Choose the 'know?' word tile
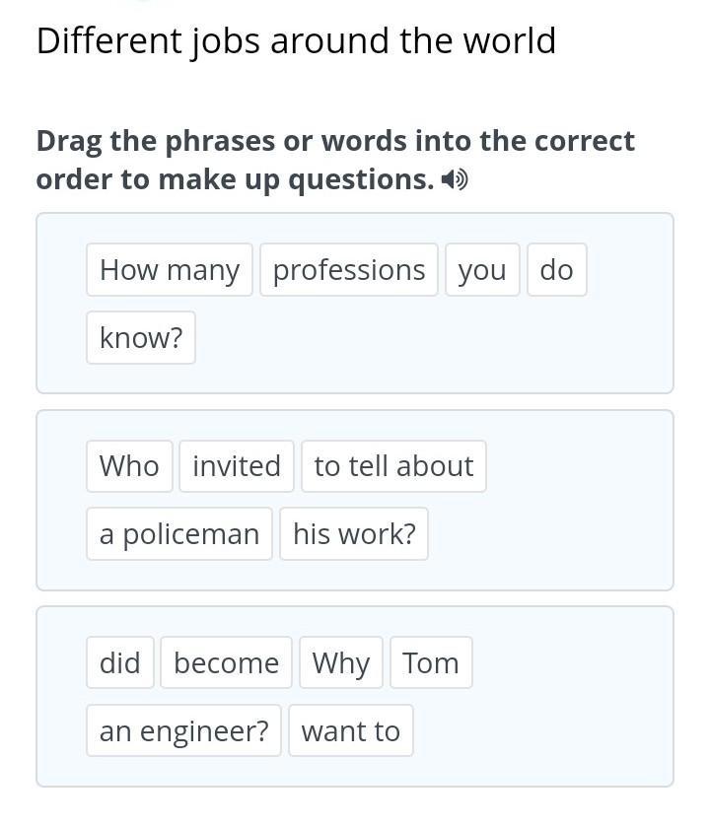The height and width of the screenshot is (828, 710). tap(141, 337)
